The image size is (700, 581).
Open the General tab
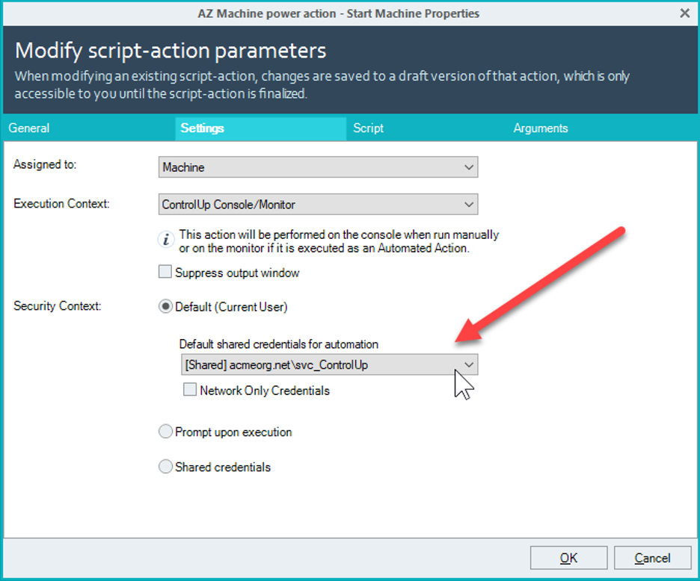click(29, 128)
